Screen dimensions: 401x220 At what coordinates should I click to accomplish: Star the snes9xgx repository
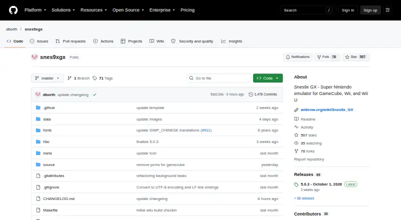[x=356, y=57]
